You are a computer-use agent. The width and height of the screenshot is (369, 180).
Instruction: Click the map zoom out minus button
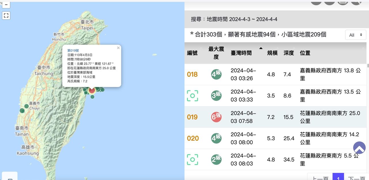point(6,5)
